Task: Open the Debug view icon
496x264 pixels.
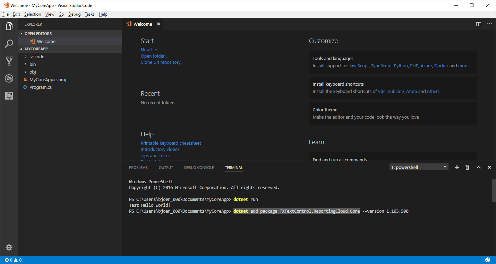Action: (9, 78)
